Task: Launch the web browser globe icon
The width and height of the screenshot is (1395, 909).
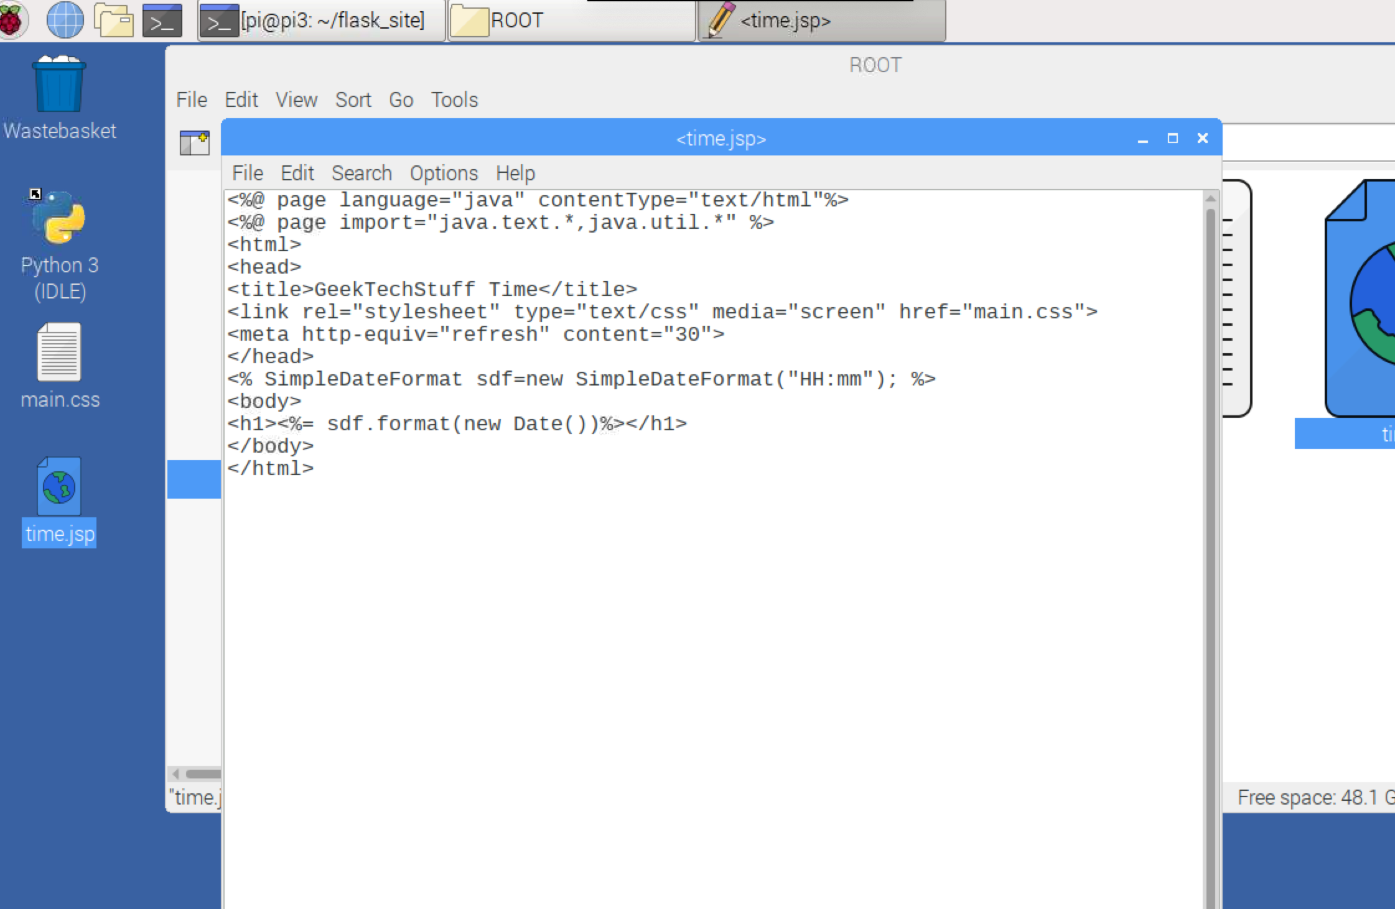Action: (x=65, y=20)
